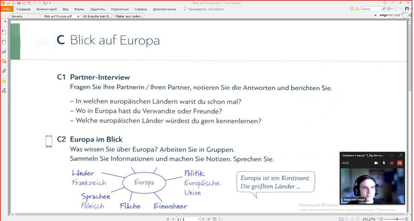Click the Save icon in quick access toolbar
The width and height of the screenshot is (414, 221).
coord(14,3)
